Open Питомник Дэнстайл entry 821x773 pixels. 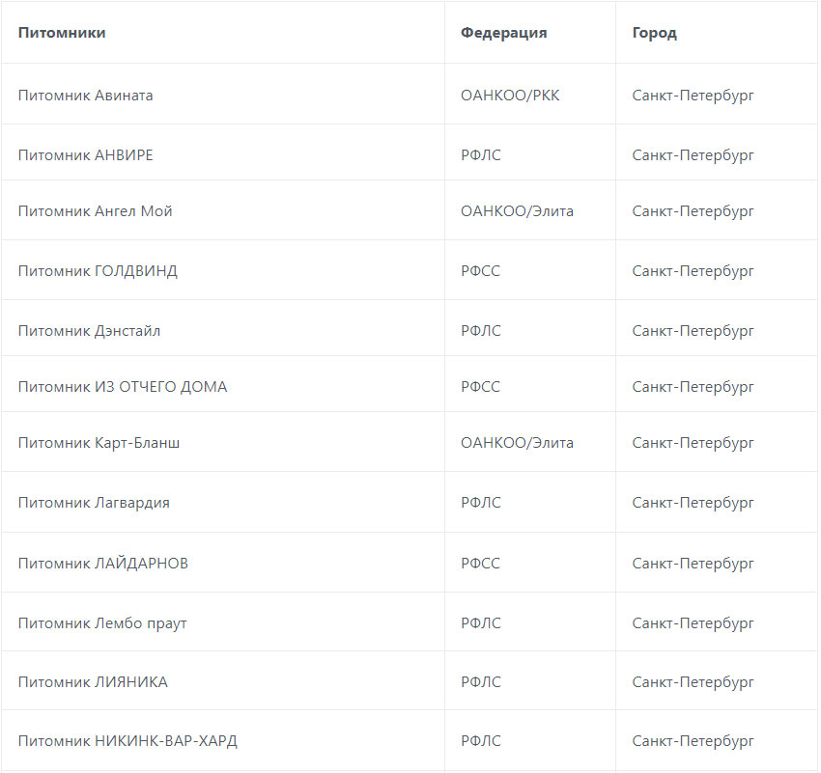tap(89, 331)
